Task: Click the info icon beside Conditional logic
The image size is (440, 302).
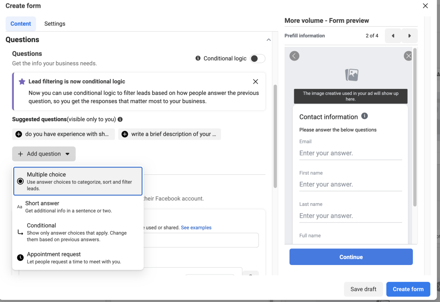Action: (x=198, y=58)
